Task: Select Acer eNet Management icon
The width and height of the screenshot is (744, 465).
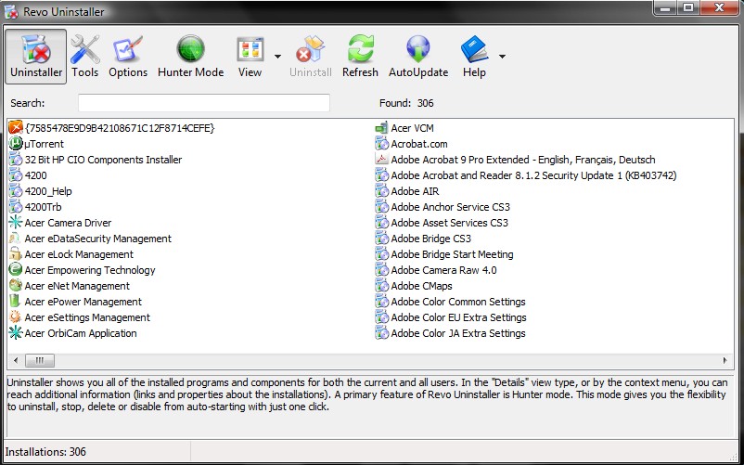Action: click(16, 285)
